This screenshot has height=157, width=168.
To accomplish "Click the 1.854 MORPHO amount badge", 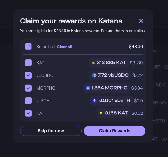I will [107, 88].
